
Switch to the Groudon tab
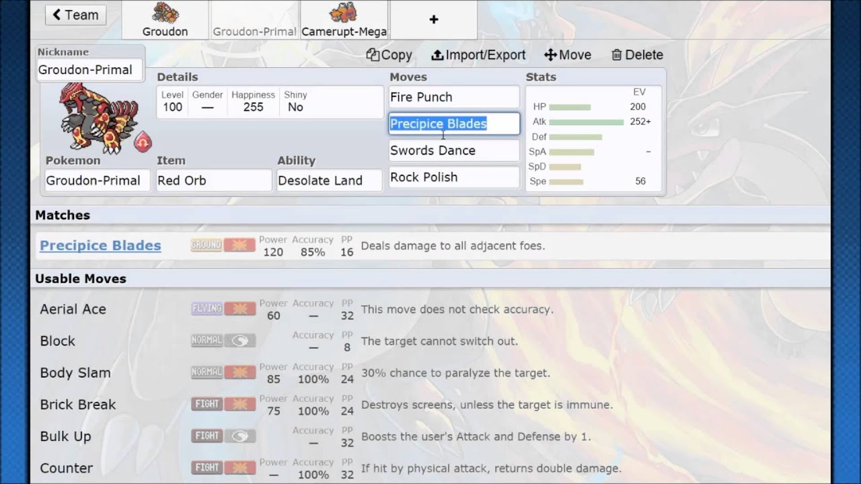[x=165, y=19]
